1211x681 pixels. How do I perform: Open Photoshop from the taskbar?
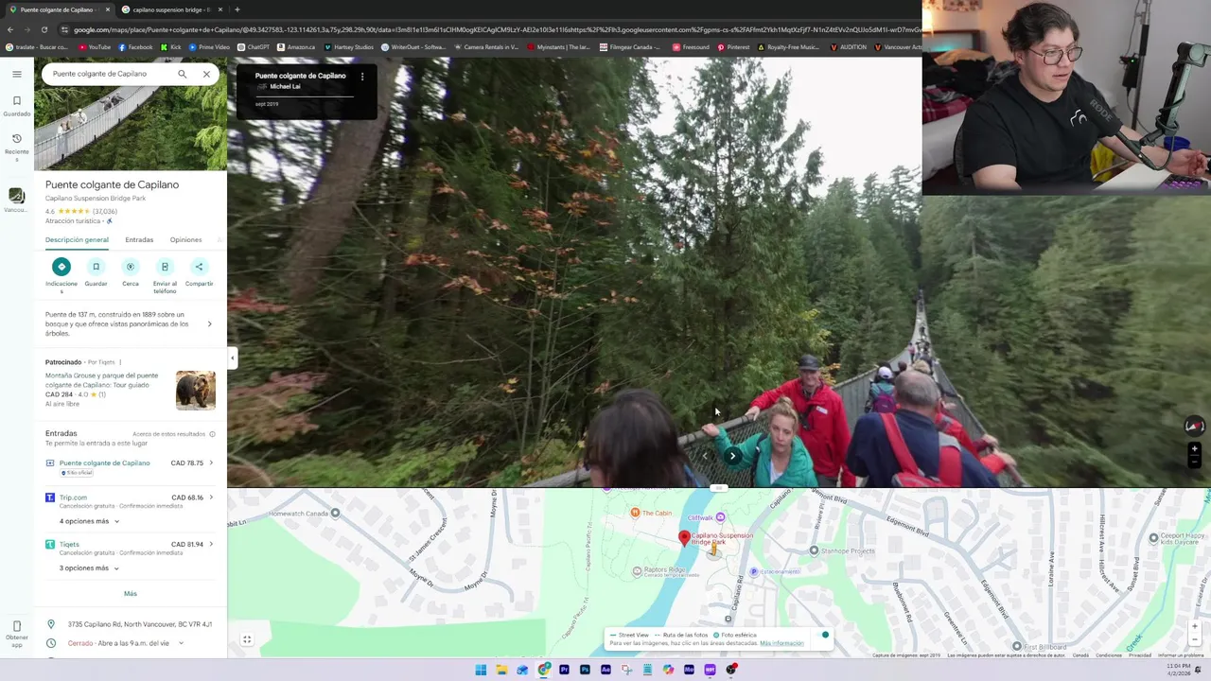[585, 670]
